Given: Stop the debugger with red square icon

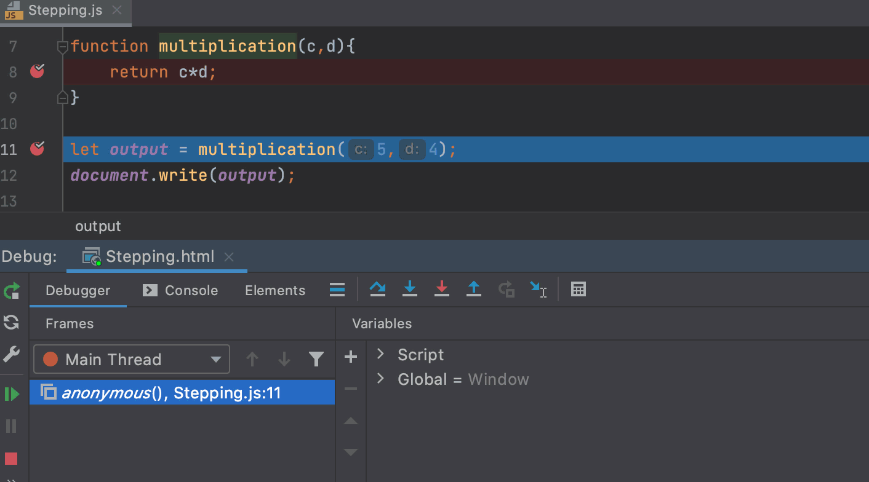Looking at the screenshot, I should point(12,459).
